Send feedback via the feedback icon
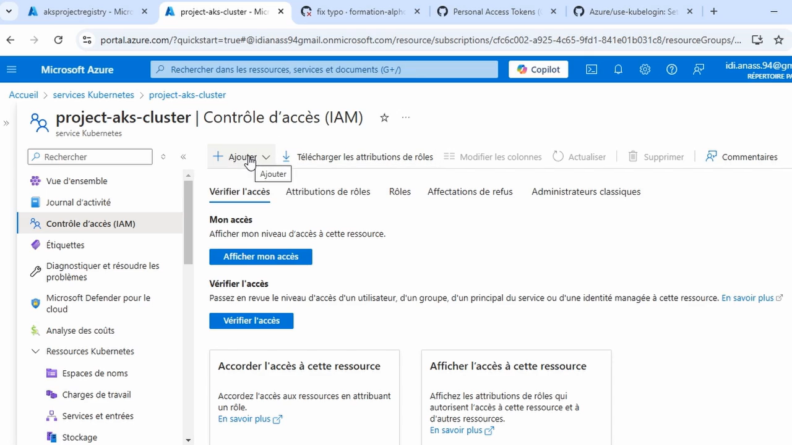Screen dimensions: 792x445 pos(698,69)
